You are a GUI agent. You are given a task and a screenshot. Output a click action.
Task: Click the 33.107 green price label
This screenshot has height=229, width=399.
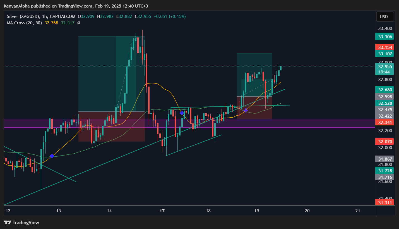click(x=385, y=54)
